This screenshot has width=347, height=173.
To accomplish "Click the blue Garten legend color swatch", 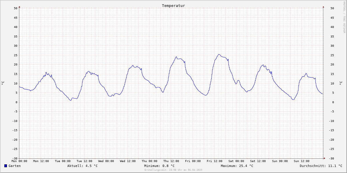I will tap(5, 166).
